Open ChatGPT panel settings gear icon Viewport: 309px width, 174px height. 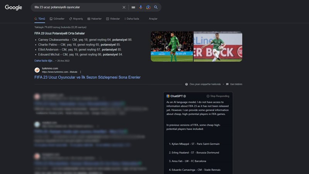(185, 96)
